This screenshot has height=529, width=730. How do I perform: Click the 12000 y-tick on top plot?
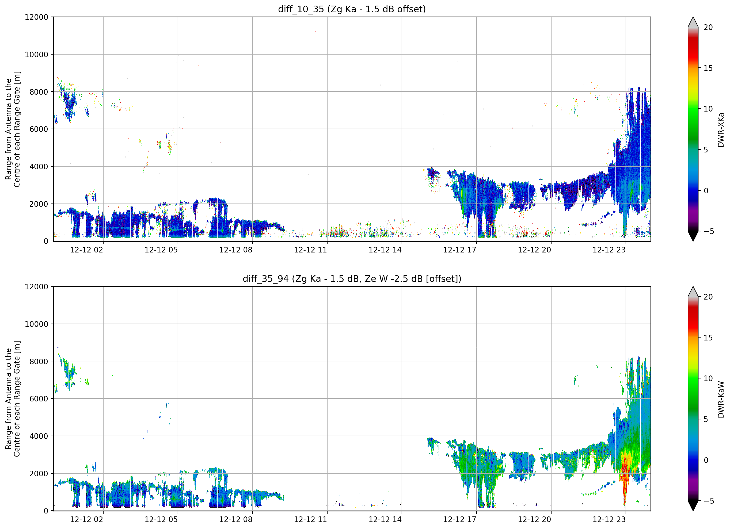(x=36, y=17)
